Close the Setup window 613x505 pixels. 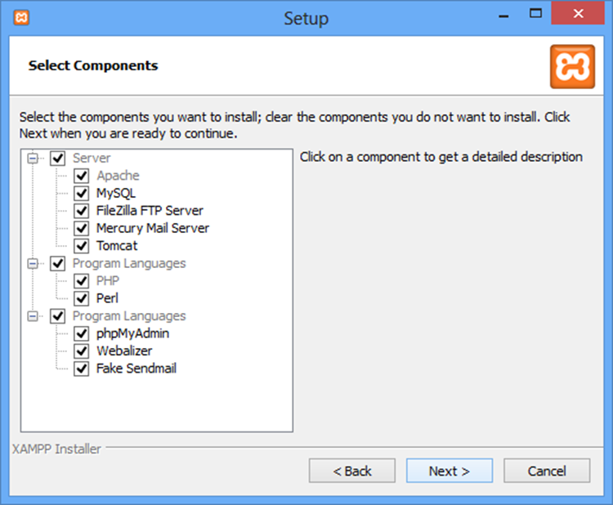579,14
